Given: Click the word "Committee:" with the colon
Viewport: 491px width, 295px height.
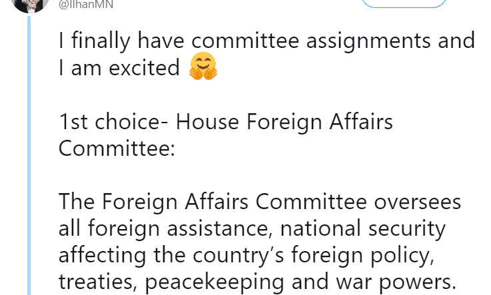Looking at the screenshot, I should tap(117, 148).
